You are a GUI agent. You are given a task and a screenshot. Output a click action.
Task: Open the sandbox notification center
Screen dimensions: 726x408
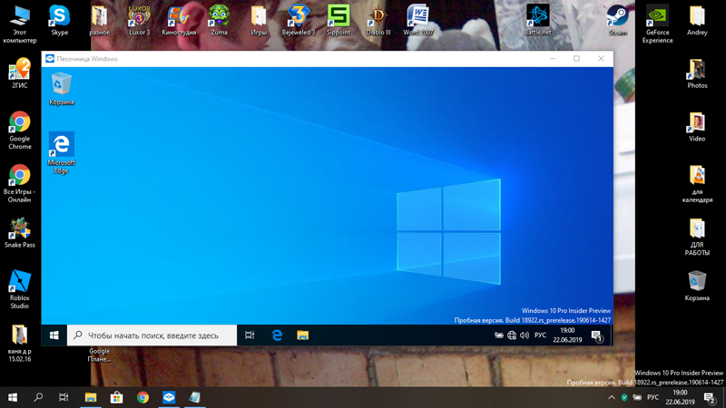[597, 335]
